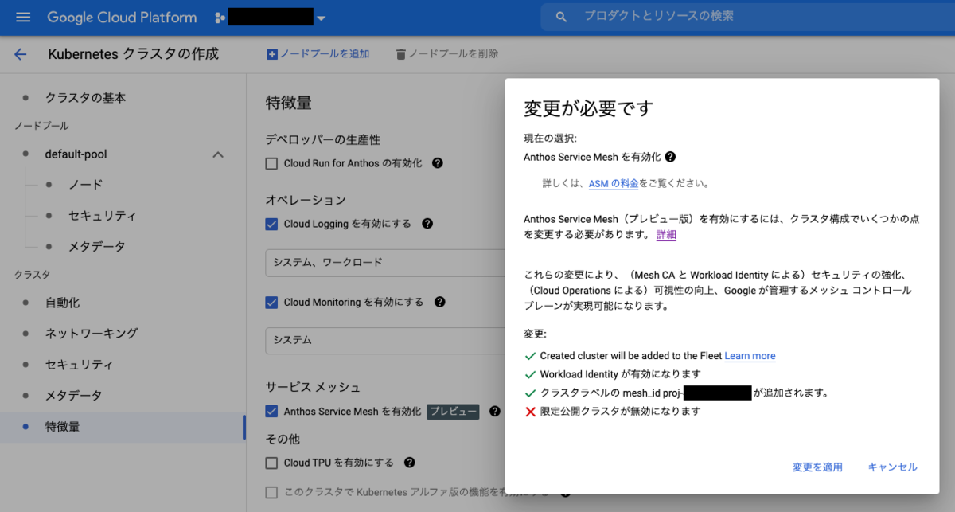Viewport: 955px width, 512px height.
Task: Click the plus icon for adding node pool
Action: coord(272,54)
